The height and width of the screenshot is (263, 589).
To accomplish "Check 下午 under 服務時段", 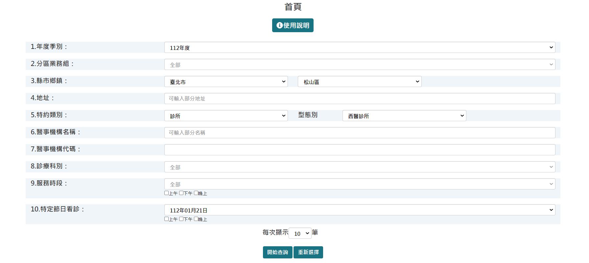I will coord(181,193).
